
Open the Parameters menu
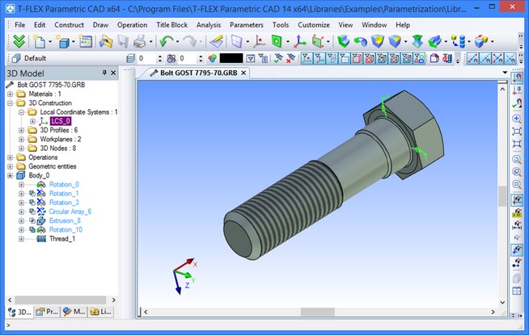coord(246,25)
